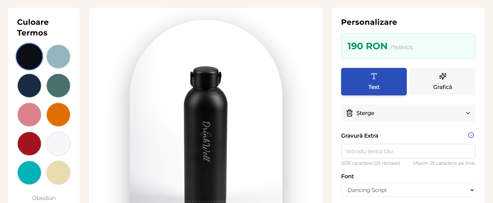
Task: Select the navy blue bottle color
Action: click(x=29, y=86)
